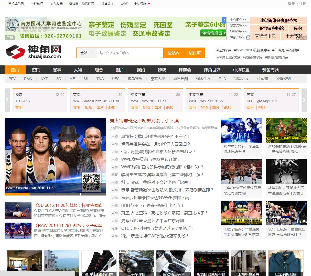Open the 首页 navigation tab
The height and width of the screenshot is (276, 311).
point(15,70)
